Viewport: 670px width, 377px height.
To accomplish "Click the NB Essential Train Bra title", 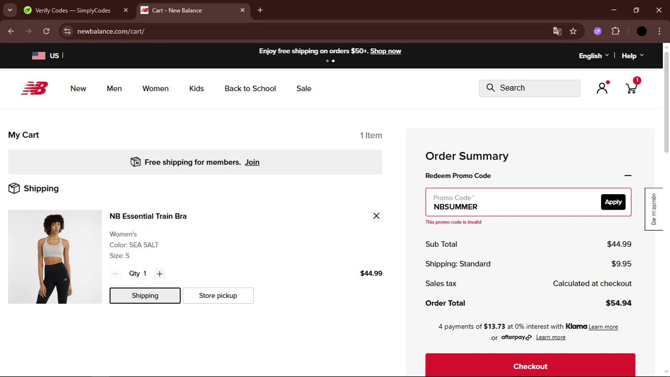I will pyautogui.click(x=148, y=216).
